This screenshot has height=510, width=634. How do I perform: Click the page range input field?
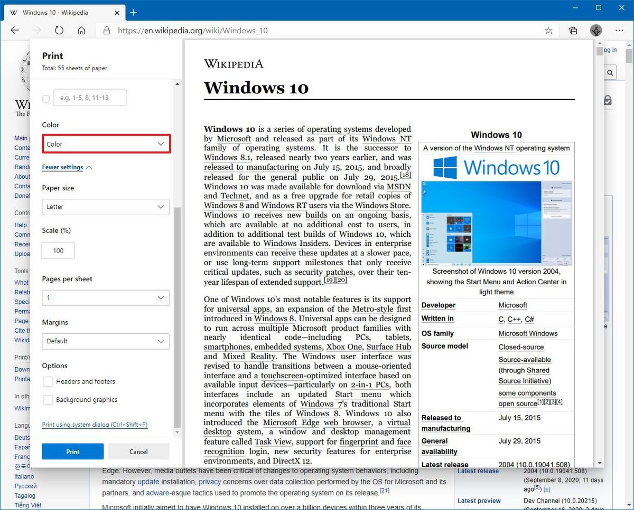pyautogui.click(x=90, y=98)
